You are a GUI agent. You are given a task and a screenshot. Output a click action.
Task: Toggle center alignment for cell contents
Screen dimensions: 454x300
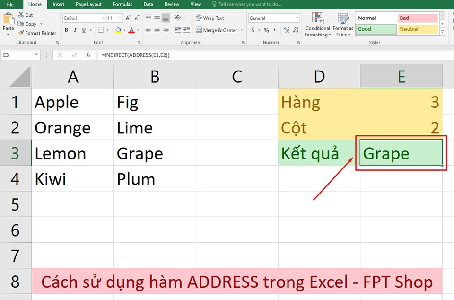point(156,30)
